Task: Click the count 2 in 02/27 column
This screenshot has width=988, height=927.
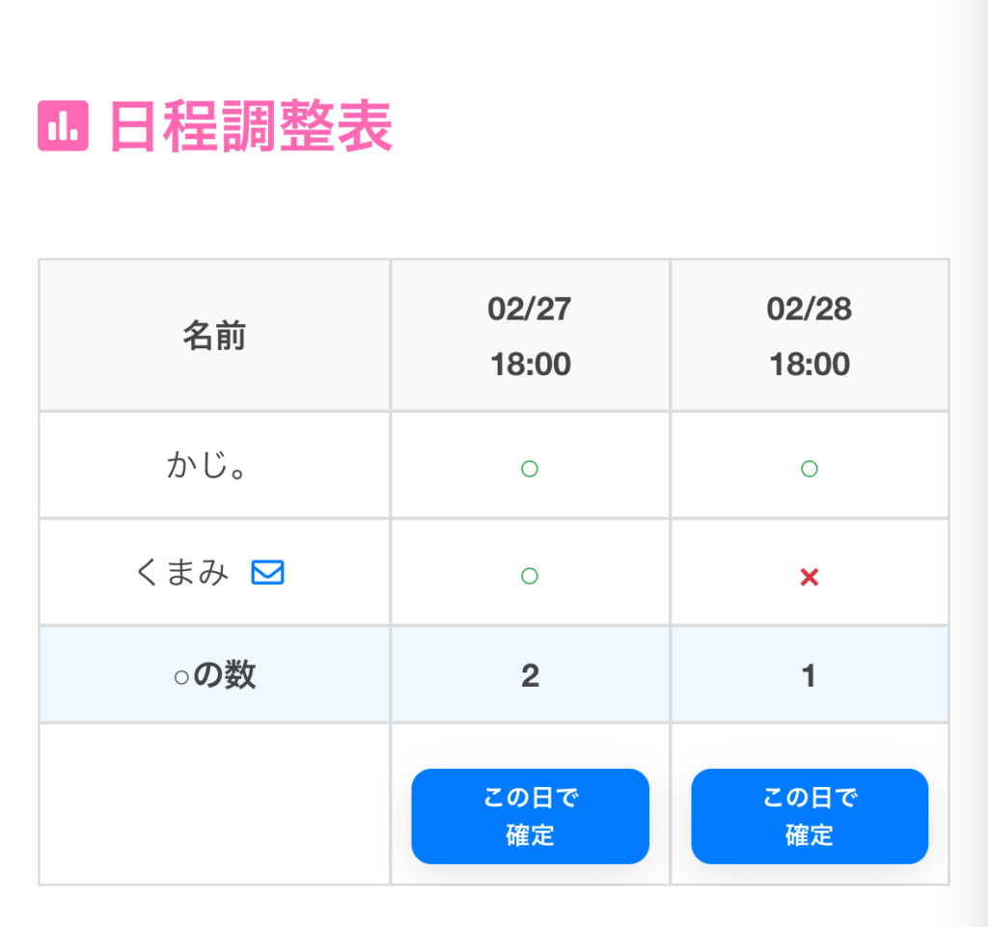Action: [530, 676]
